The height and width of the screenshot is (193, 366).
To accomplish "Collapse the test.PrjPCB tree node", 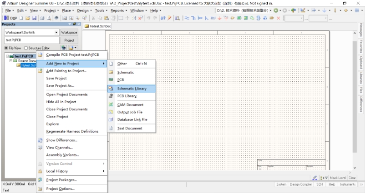I will (x=7, y=56).
